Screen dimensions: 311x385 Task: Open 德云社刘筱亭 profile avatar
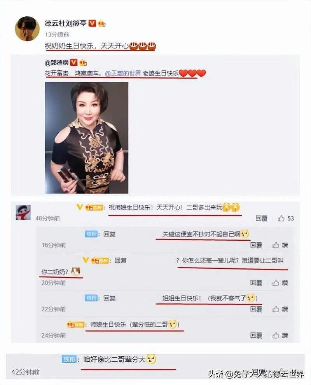[x=27, y=29]
